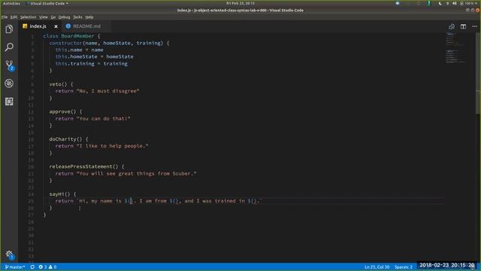
Task: Click the doCharity() method declaration
Action: tap(68, 139)
